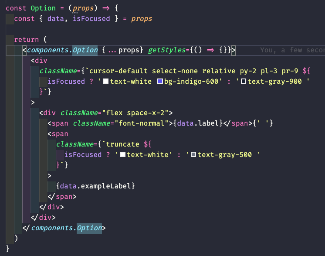Click 'cursor-default' in the className template
Viewport: 325px width, 256px height.
pyautogui.click(x=118, y=71)
